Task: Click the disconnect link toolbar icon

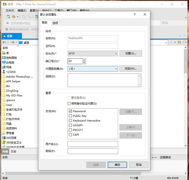Action: tap(29, 17)
